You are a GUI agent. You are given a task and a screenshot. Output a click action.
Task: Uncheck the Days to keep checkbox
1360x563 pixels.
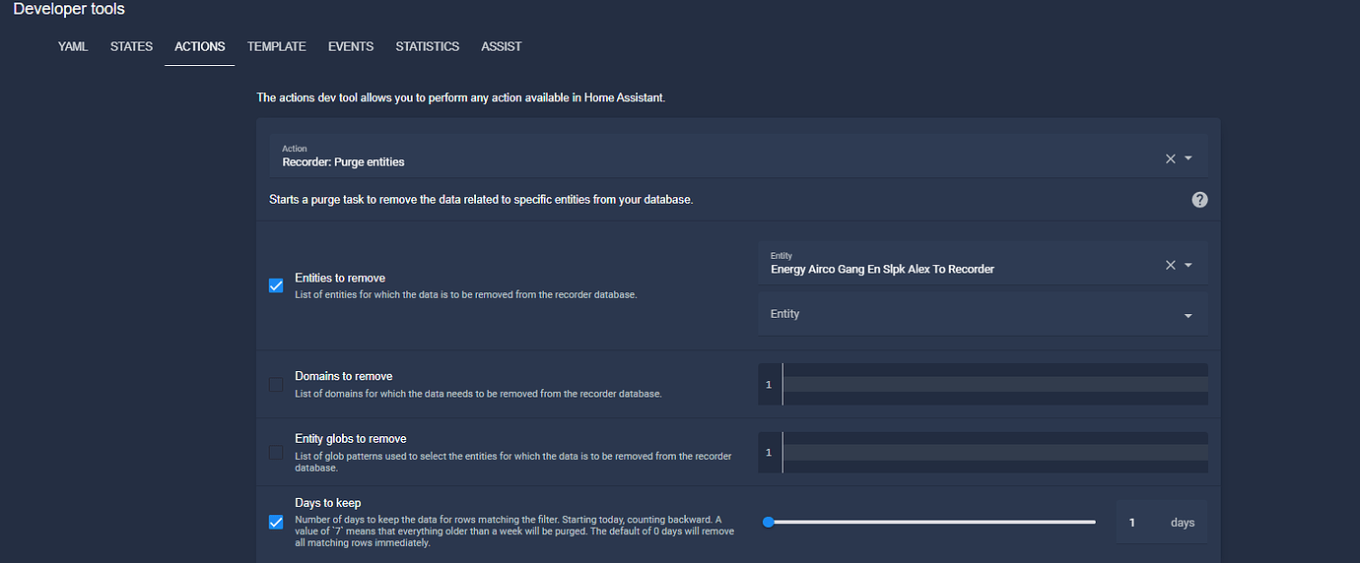(276, 522)
